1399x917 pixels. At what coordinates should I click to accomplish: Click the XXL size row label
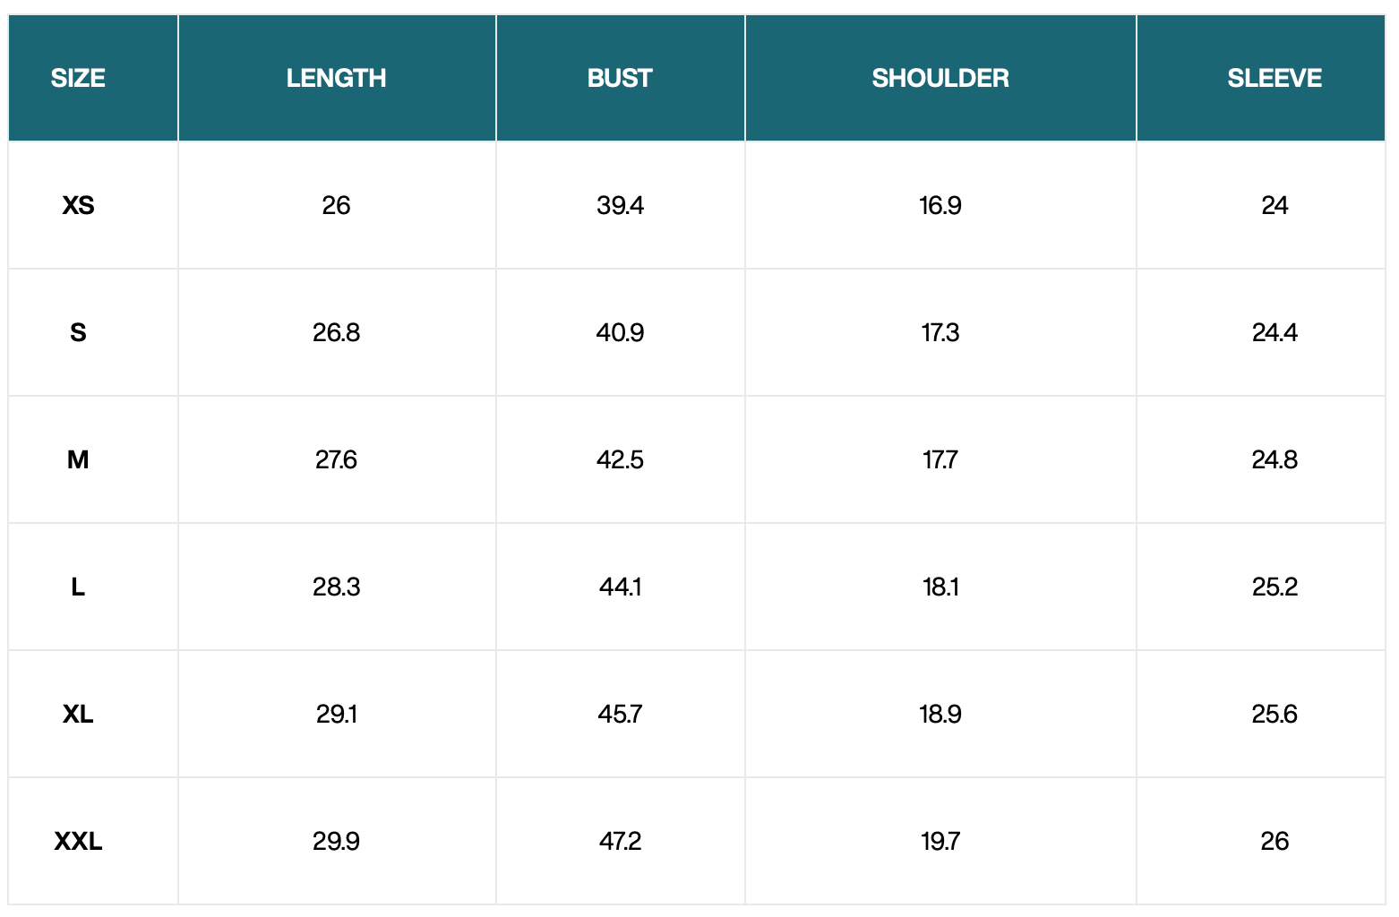click(78, 841)
